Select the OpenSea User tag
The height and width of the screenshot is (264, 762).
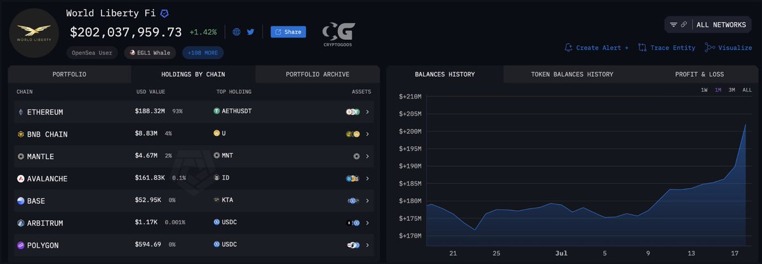(x=92, y=53)
